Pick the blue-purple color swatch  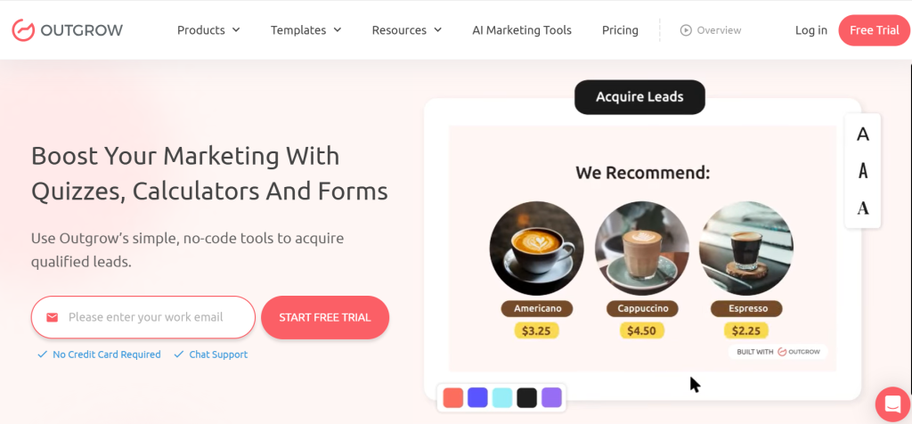coord(477,398)
